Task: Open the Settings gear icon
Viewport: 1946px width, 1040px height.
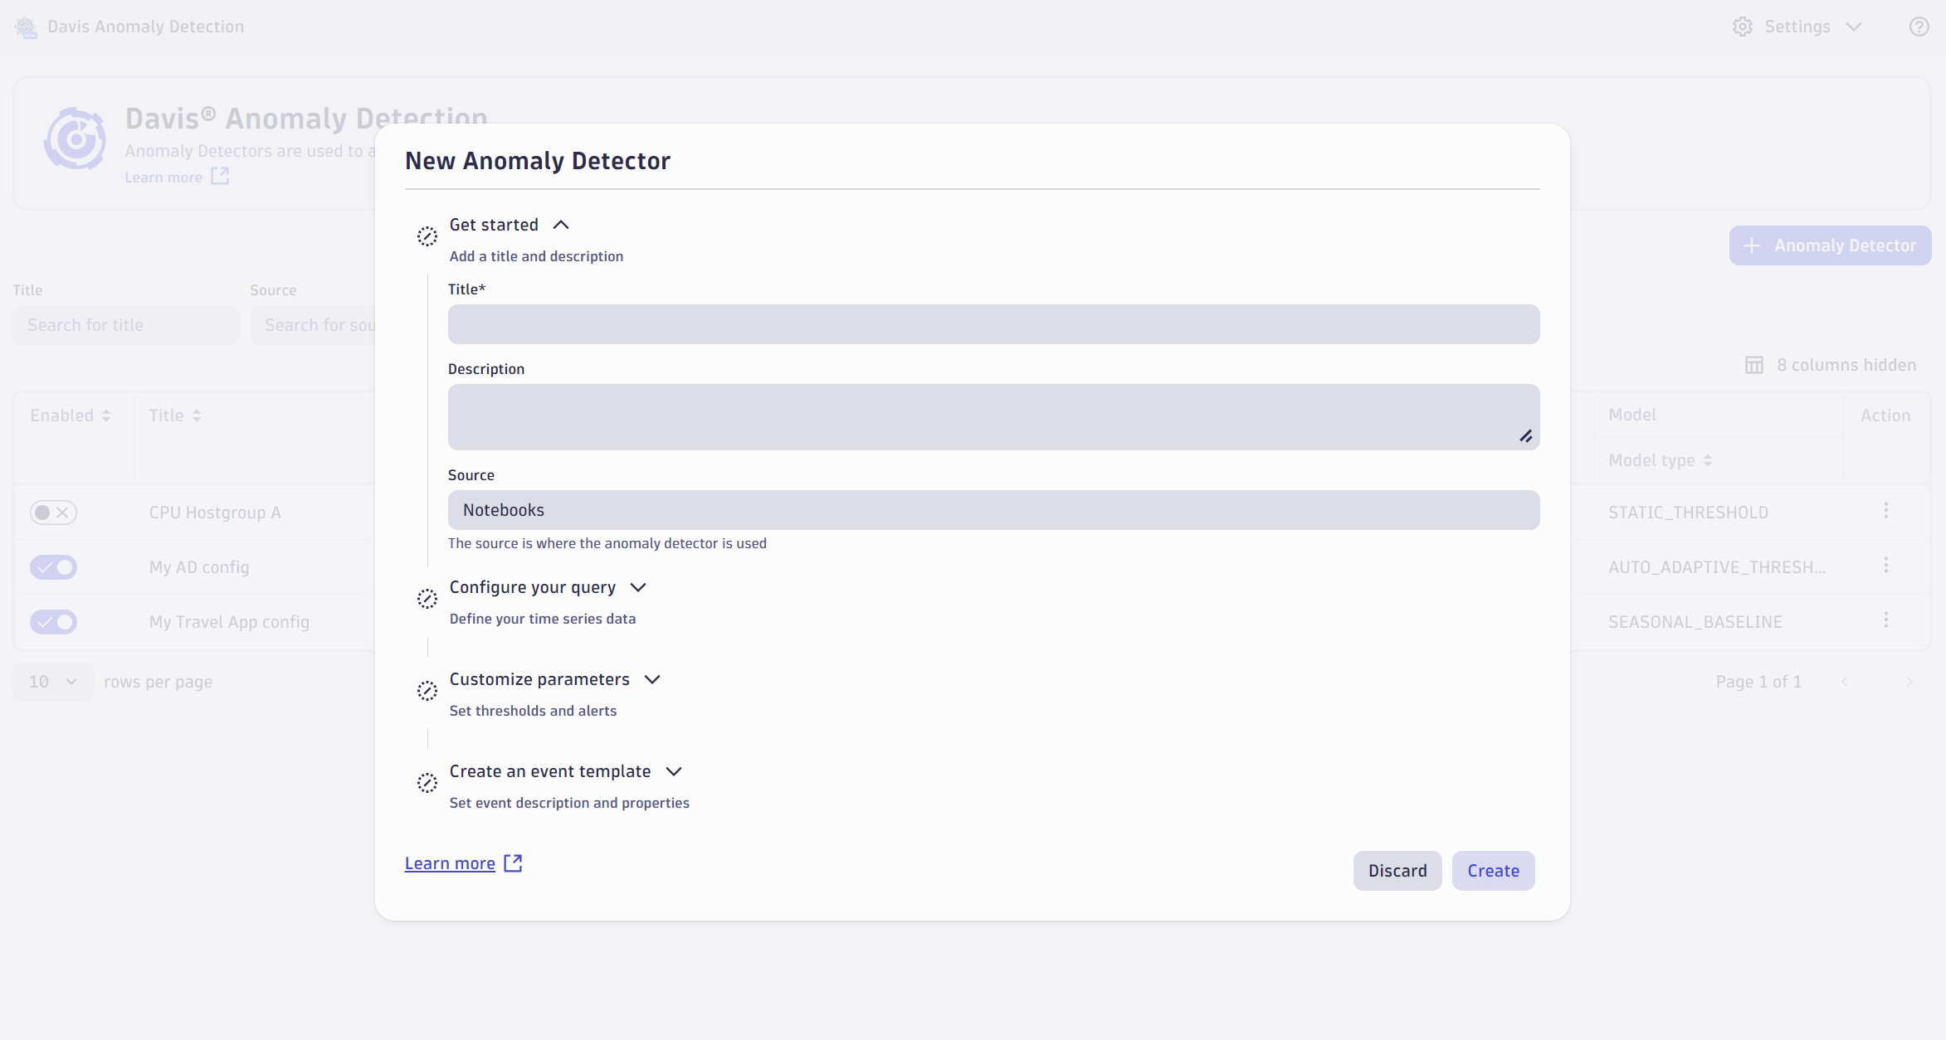Action: tap(1742, 26)
